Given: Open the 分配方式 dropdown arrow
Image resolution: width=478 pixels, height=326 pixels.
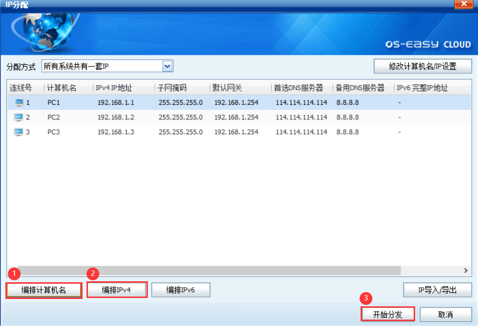Looking at the screenshot, I should [168, 66].
